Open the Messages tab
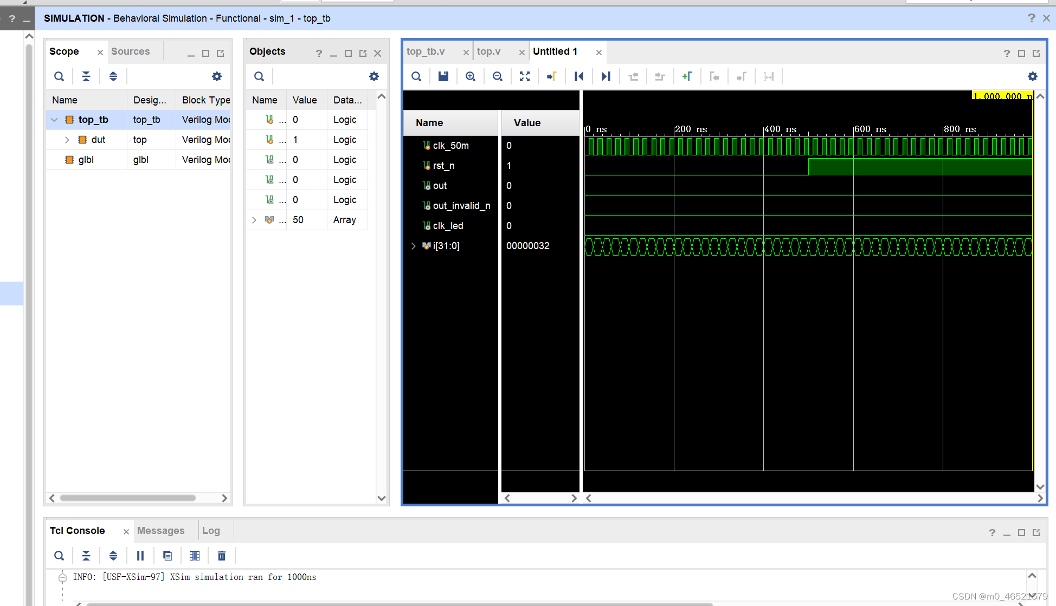Image resolution: width=1056 pixels, height=606 pixels. pos(161,531)
